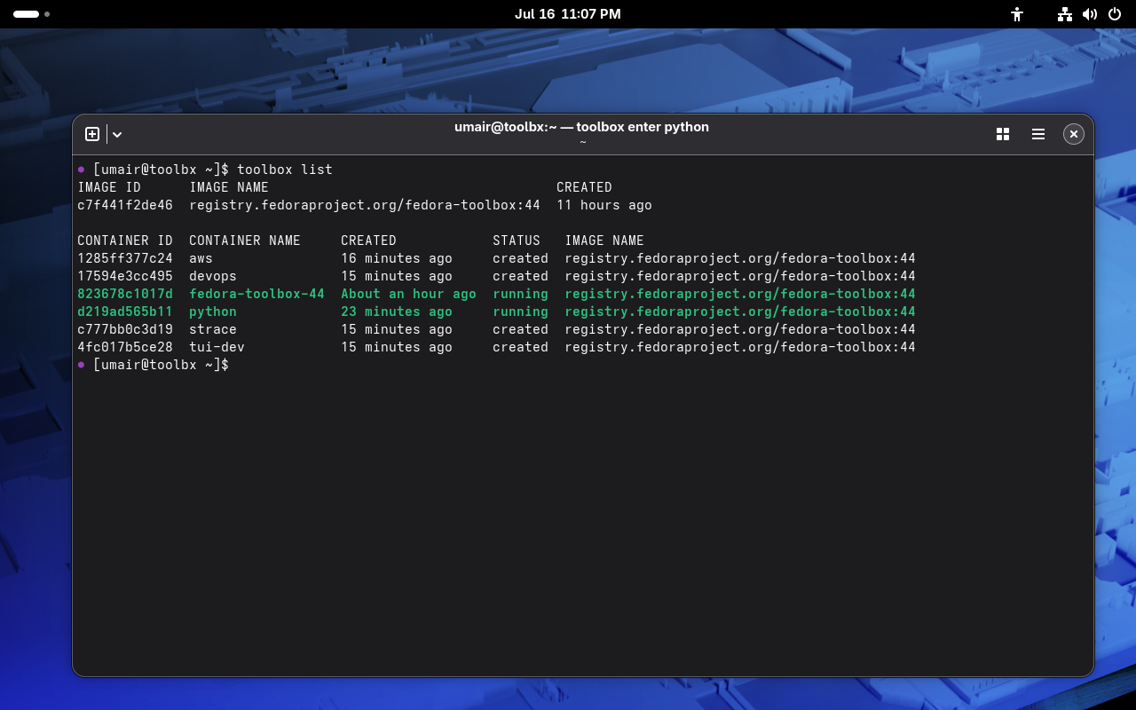This screenshot has height=710, width=1136.
Task: Click the container name strace
Action: [x=213, y=329]
